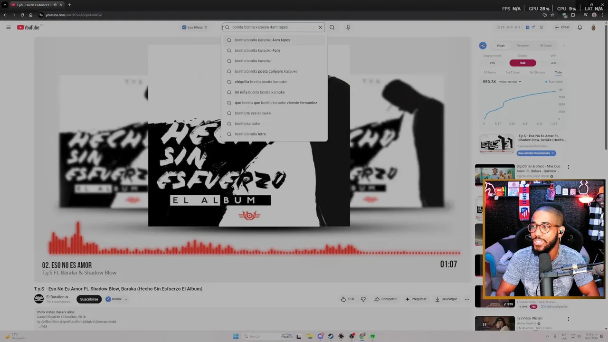
Task: Pick suggestion 'que bonita que bonita karaoke vicente fernandez'
Action: click(274, 103)
